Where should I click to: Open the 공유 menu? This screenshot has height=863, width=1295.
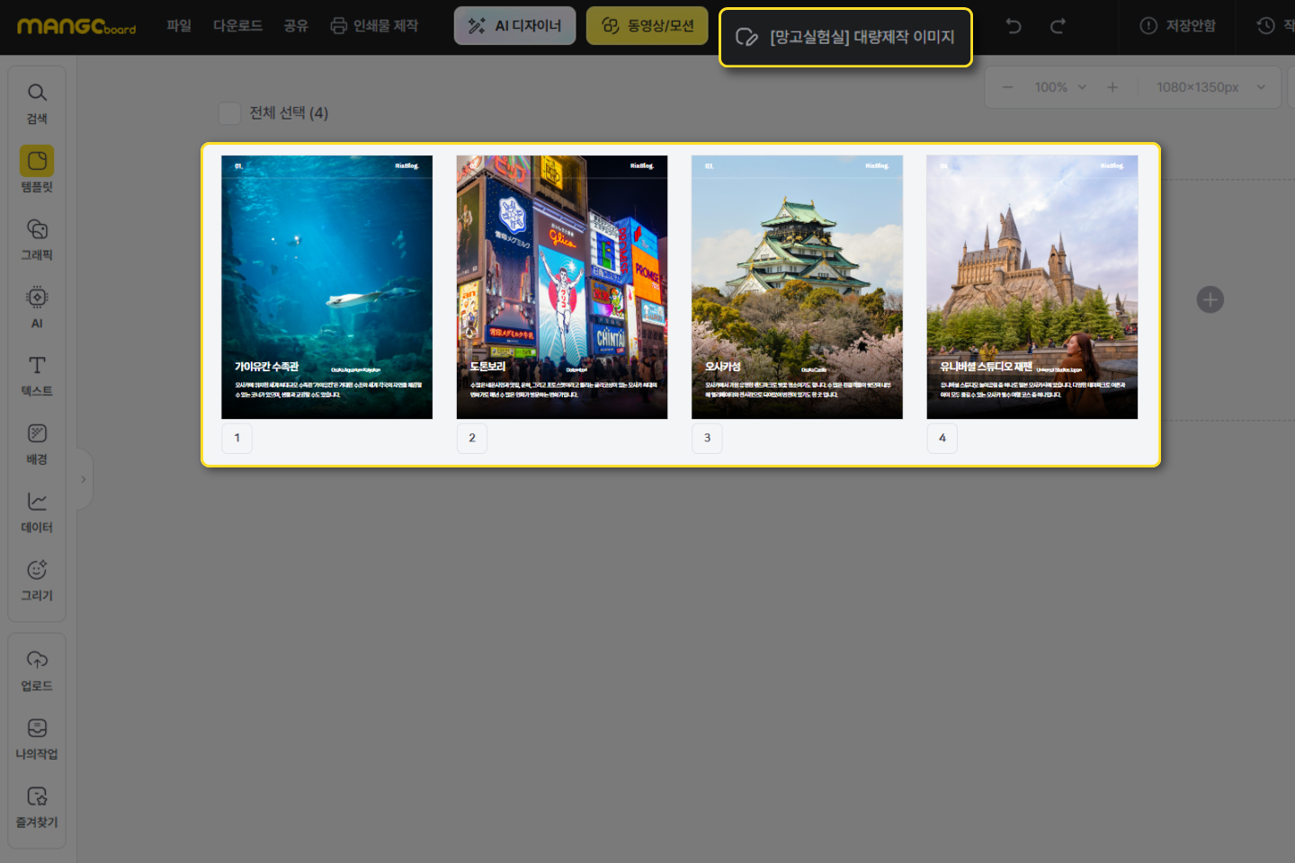[296, 26]
